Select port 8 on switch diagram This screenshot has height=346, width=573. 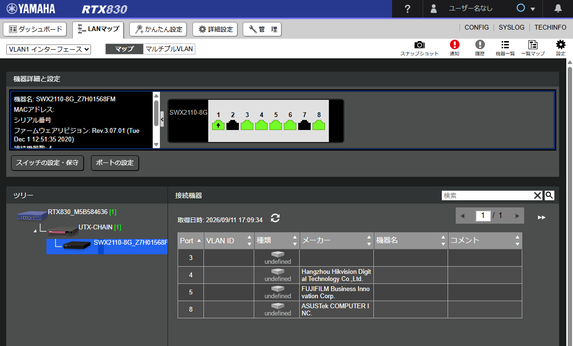[x=319, y=125]
